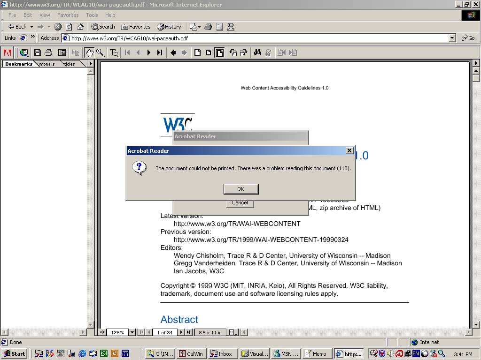Viewport: 481px width, 360px height.
Task: Click the History toolbar button
Action: 169,27
